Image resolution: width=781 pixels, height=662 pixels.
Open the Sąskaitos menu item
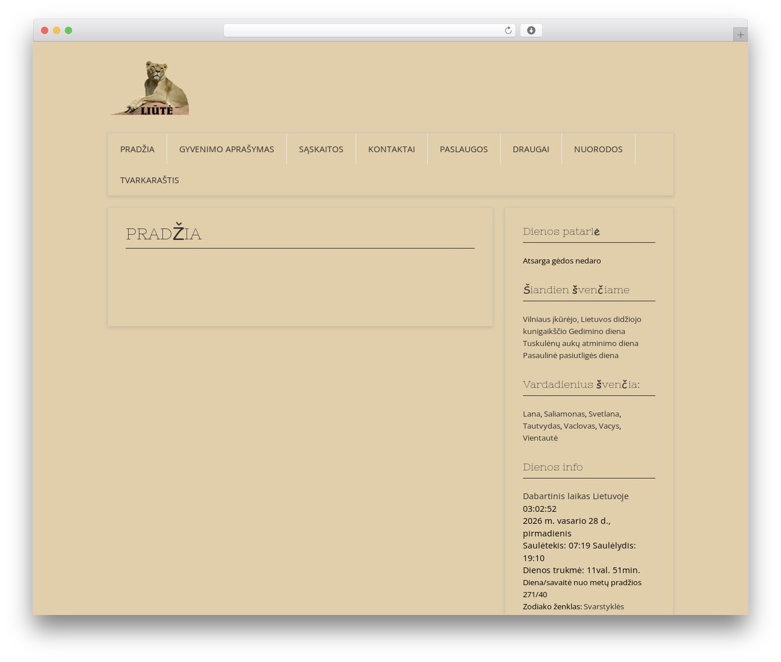pos(321,149)
